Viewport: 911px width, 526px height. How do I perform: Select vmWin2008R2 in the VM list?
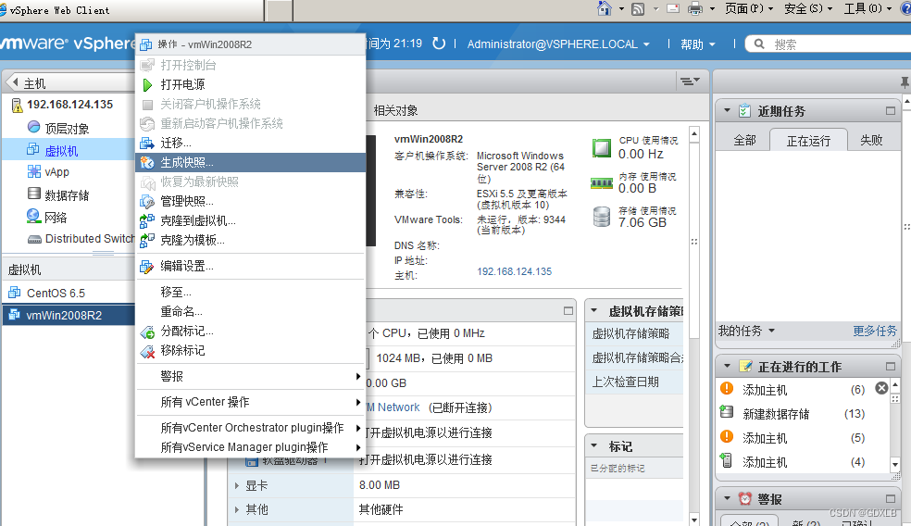click(x=69, y=316)
